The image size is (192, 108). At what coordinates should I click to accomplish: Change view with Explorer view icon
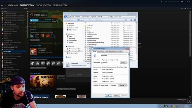[126, 20]
